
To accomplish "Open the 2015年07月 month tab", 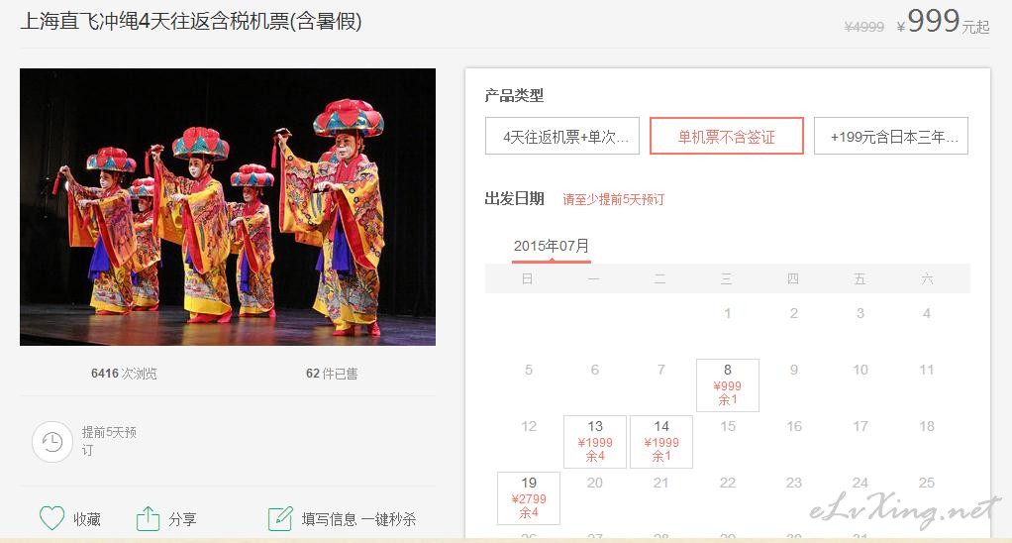I will (552, 248).
